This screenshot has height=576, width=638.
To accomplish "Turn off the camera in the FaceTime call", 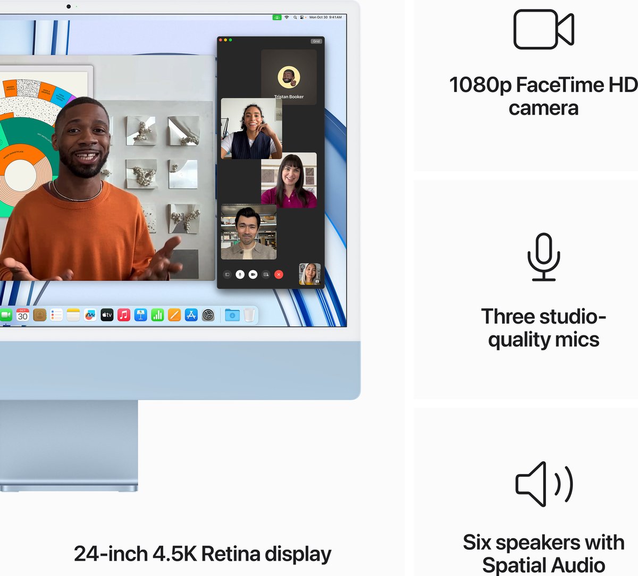I will 253,274.
